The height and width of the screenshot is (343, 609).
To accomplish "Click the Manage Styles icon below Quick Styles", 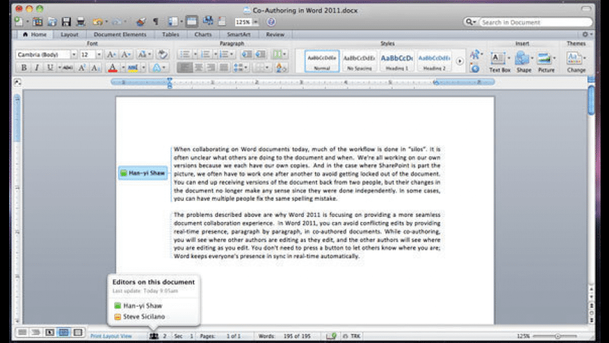I will pos(475,69).
